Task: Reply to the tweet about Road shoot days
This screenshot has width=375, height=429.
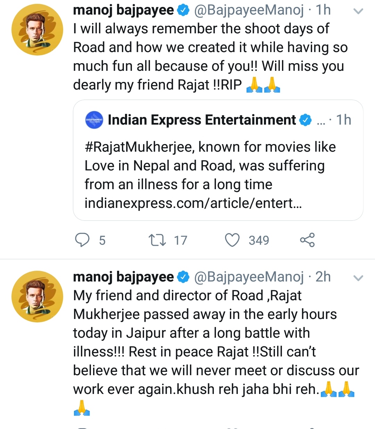Action: (x=83, y=240)
